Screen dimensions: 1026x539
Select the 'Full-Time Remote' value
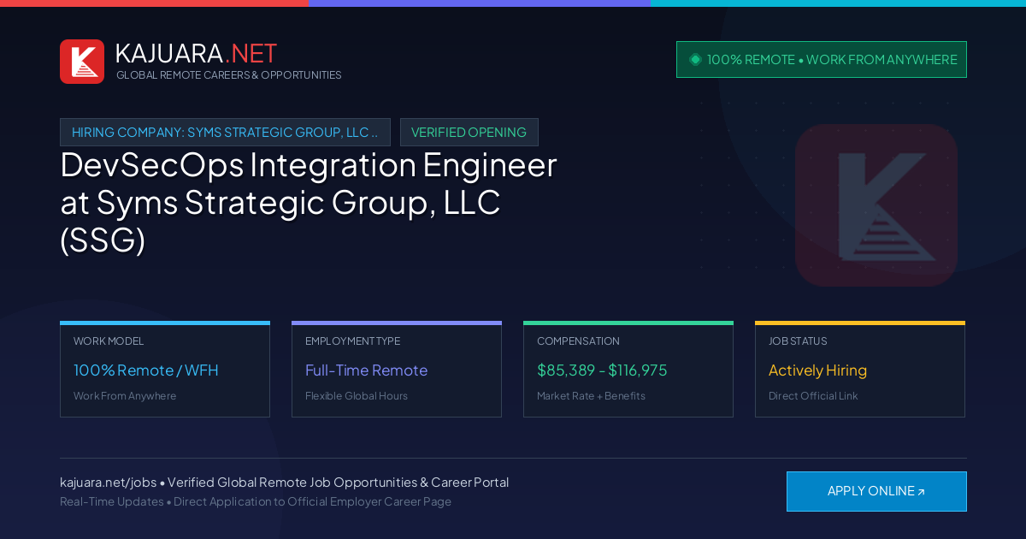tap(366, 370)
